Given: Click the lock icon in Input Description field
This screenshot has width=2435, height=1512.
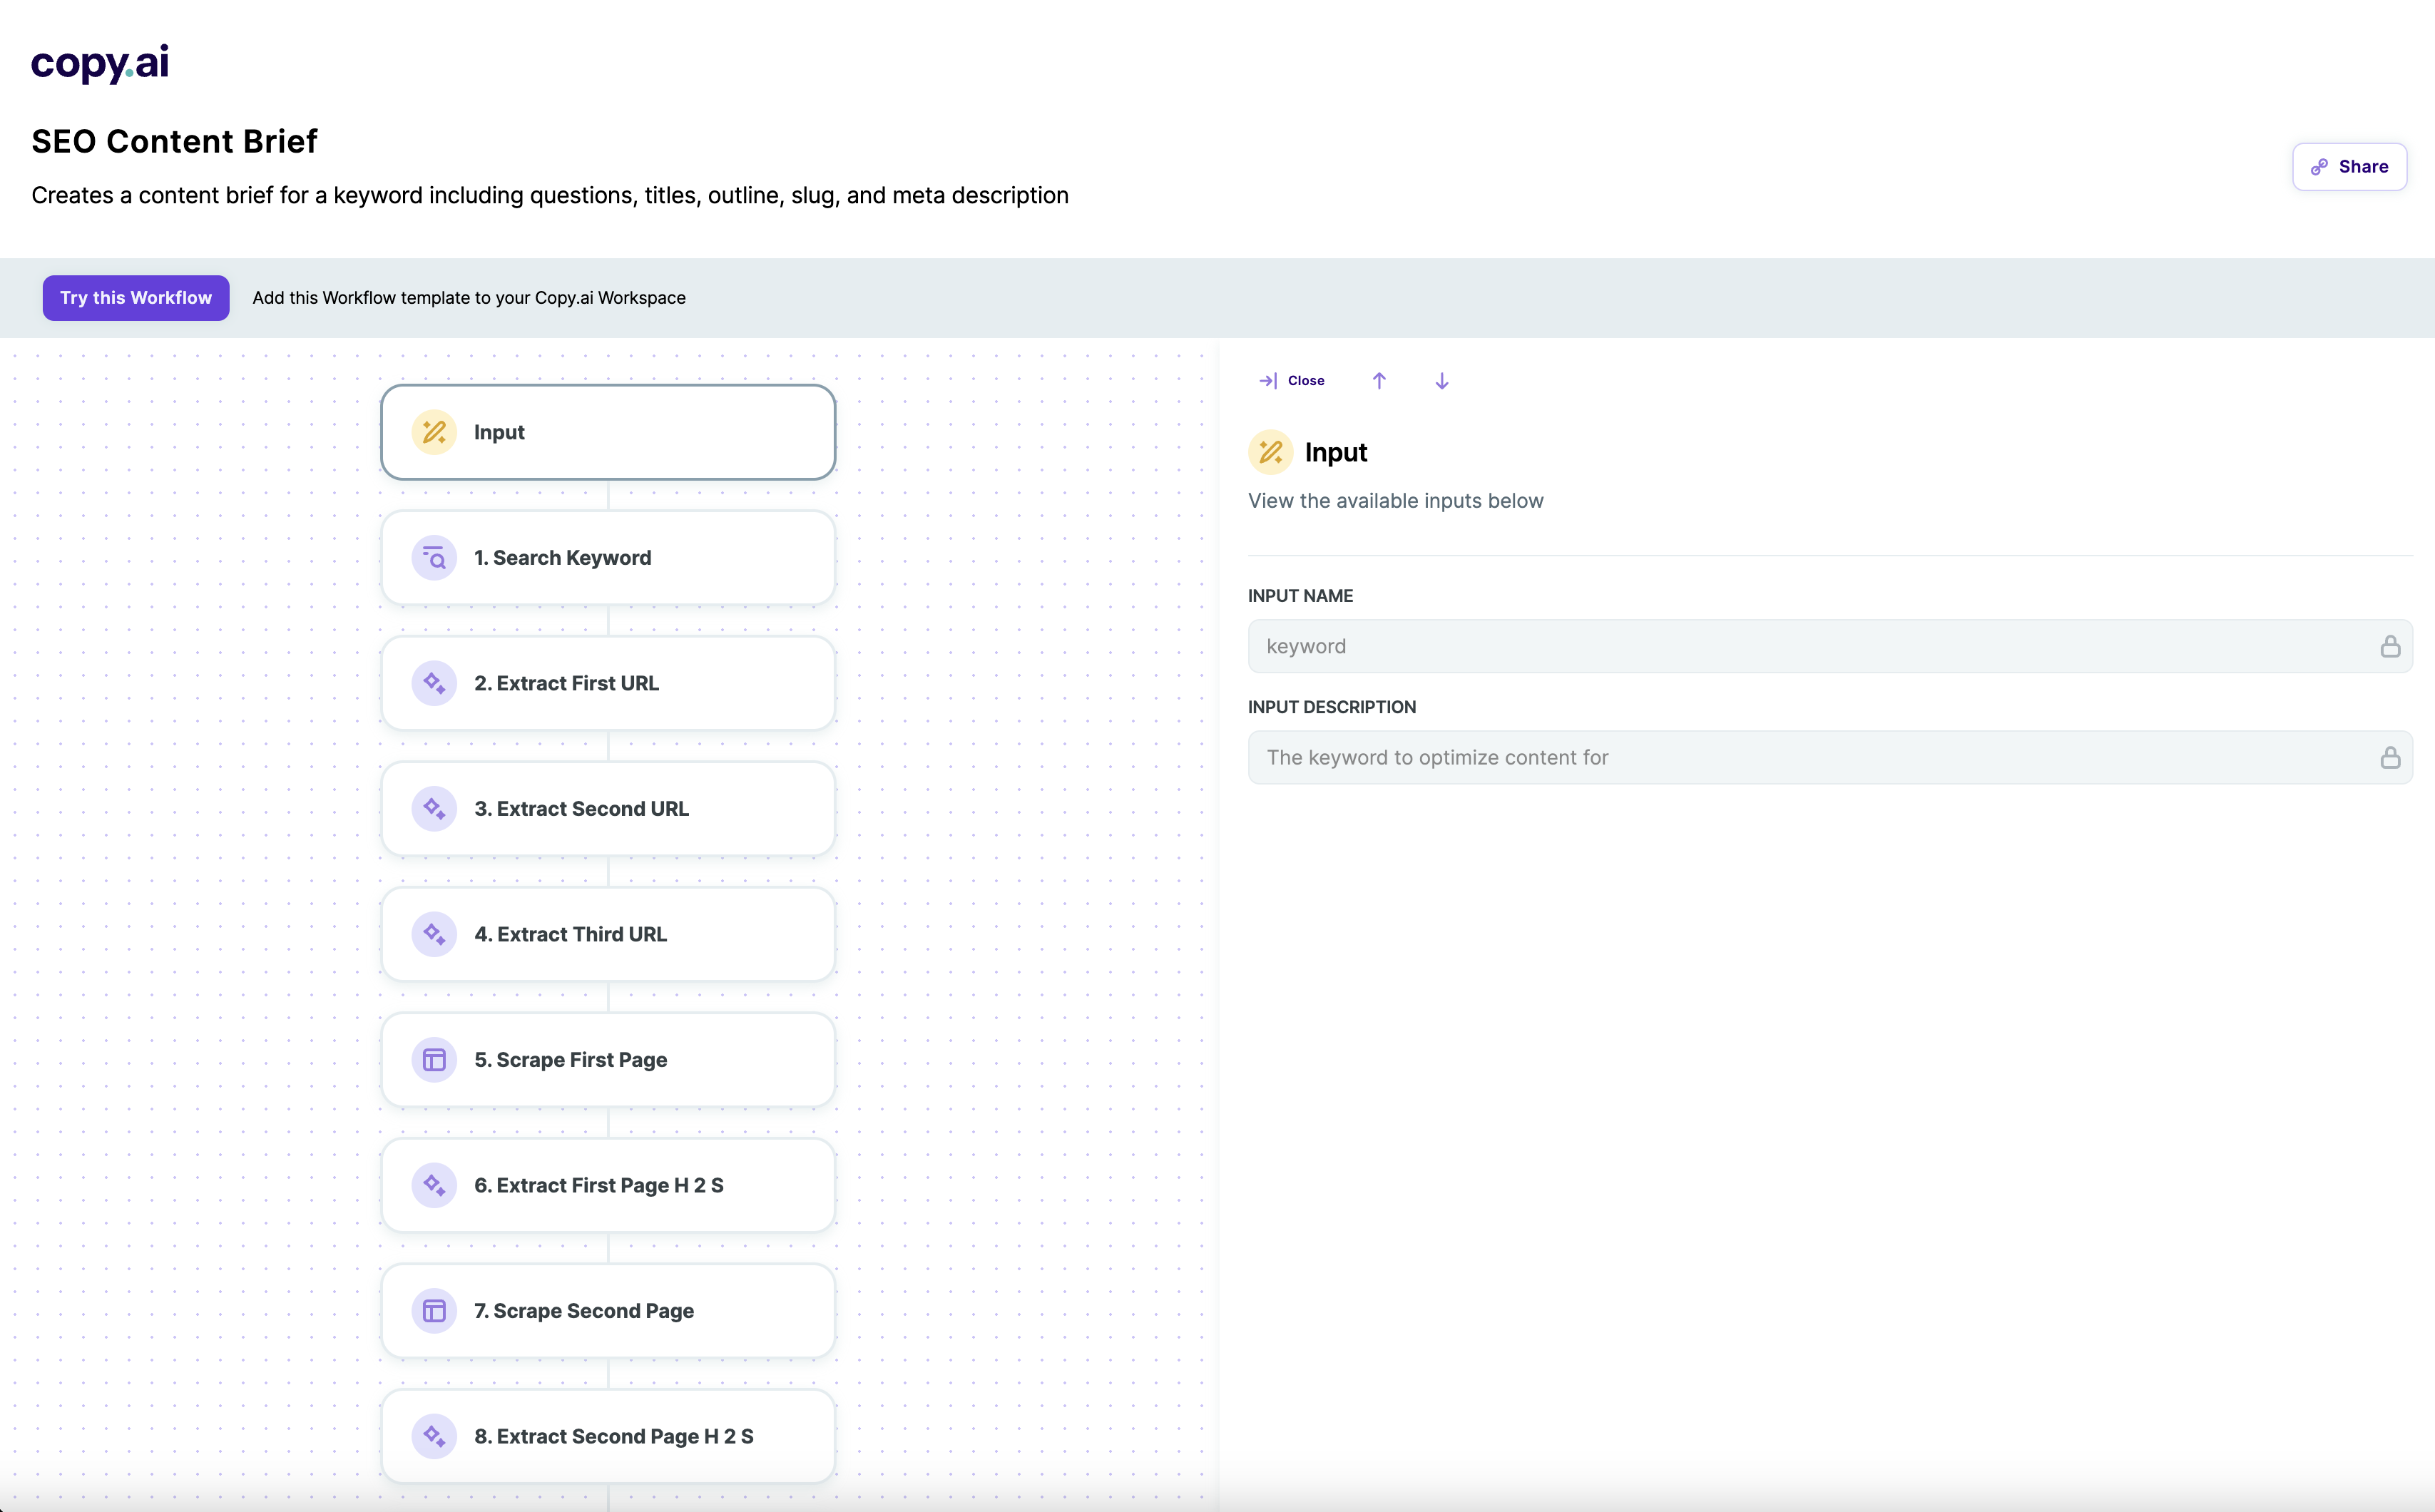Looking at the screenshot, I should [2390, 757].
